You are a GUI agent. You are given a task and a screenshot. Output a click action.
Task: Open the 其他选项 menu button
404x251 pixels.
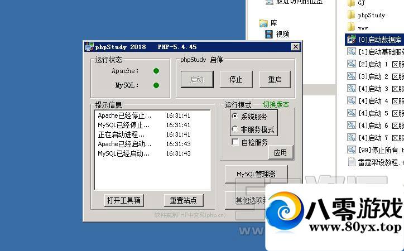(246, 200)
